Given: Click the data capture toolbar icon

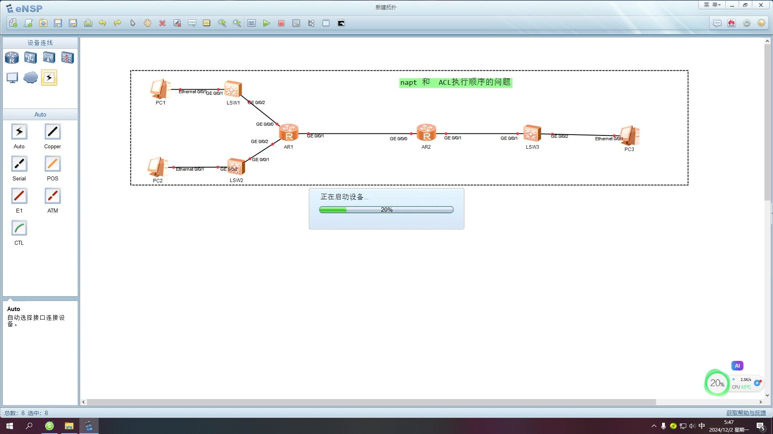Looking at the screenshot, I should (296, 23).
